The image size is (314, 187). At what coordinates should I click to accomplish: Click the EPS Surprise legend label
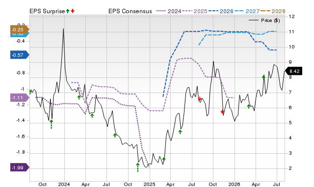(x=47, y=11)
